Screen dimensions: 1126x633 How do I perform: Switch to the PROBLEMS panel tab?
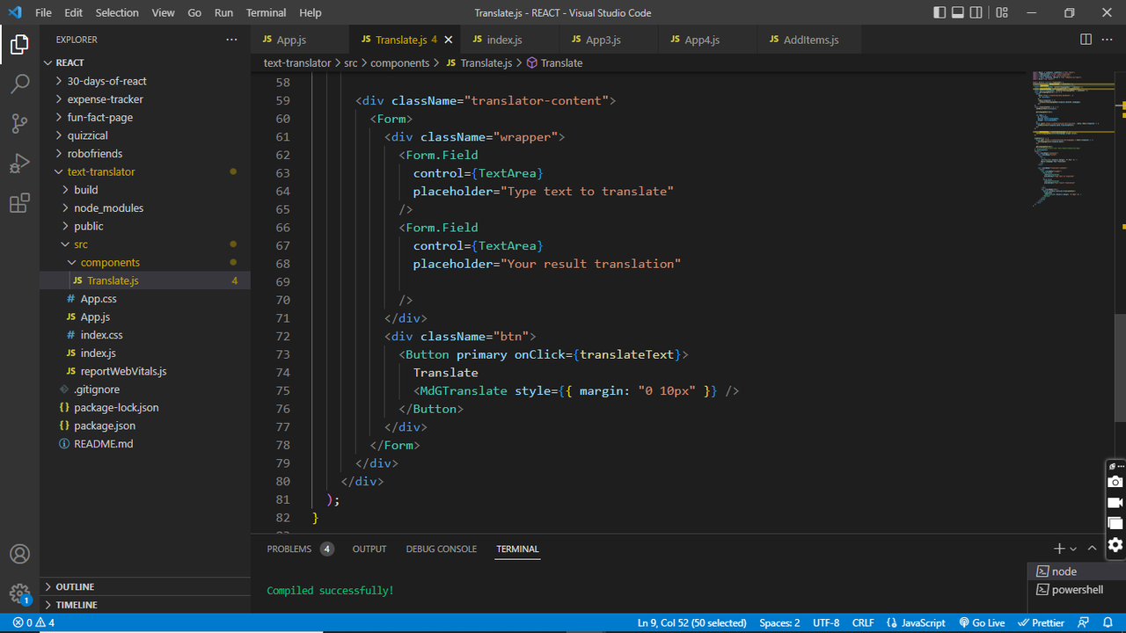click(x=300, y=549)
